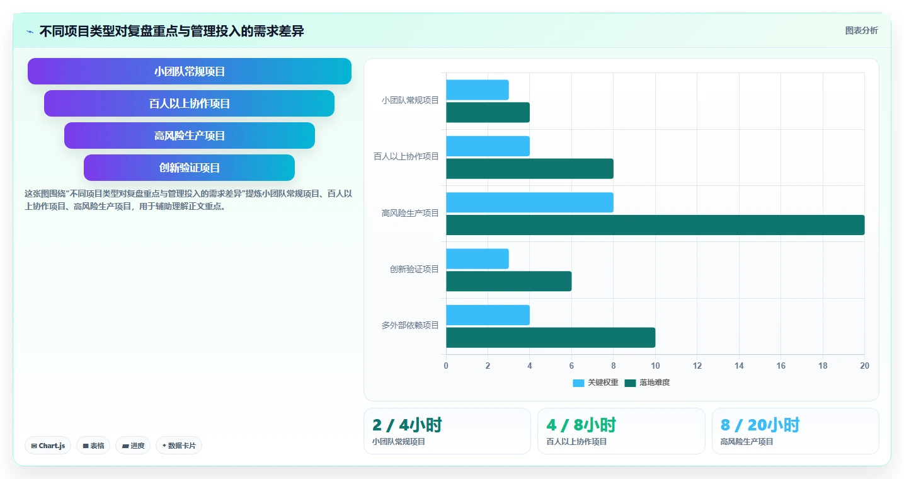Click the Chart.js tag chip

(48, 446)
